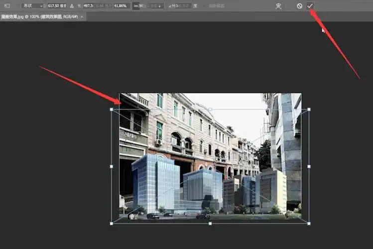Click the X position field showing 617.50

click(x=56, y=5)
